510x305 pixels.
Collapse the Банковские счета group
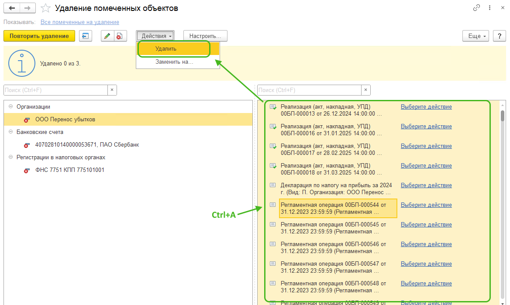pos(10,132)
